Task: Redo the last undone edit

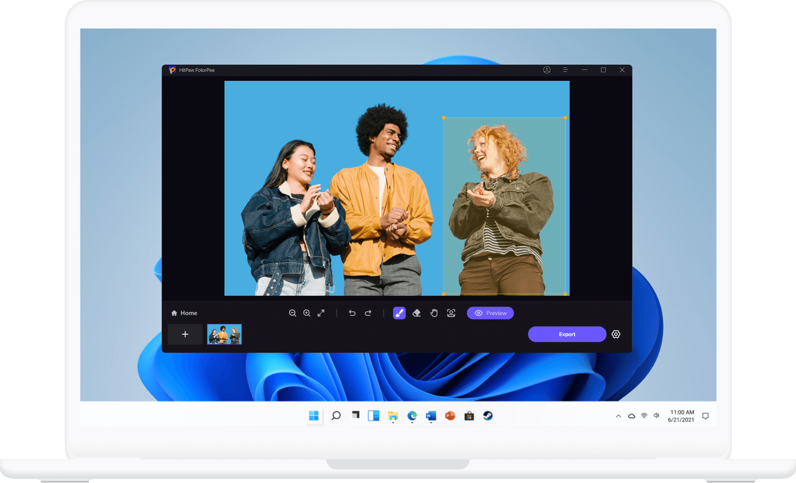Action: point(368,313)
